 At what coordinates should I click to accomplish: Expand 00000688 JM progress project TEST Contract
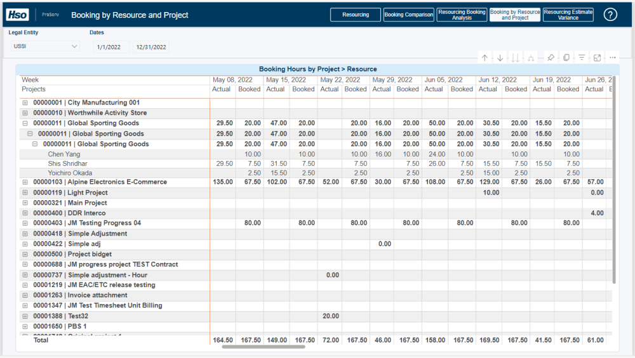point(25,264)
